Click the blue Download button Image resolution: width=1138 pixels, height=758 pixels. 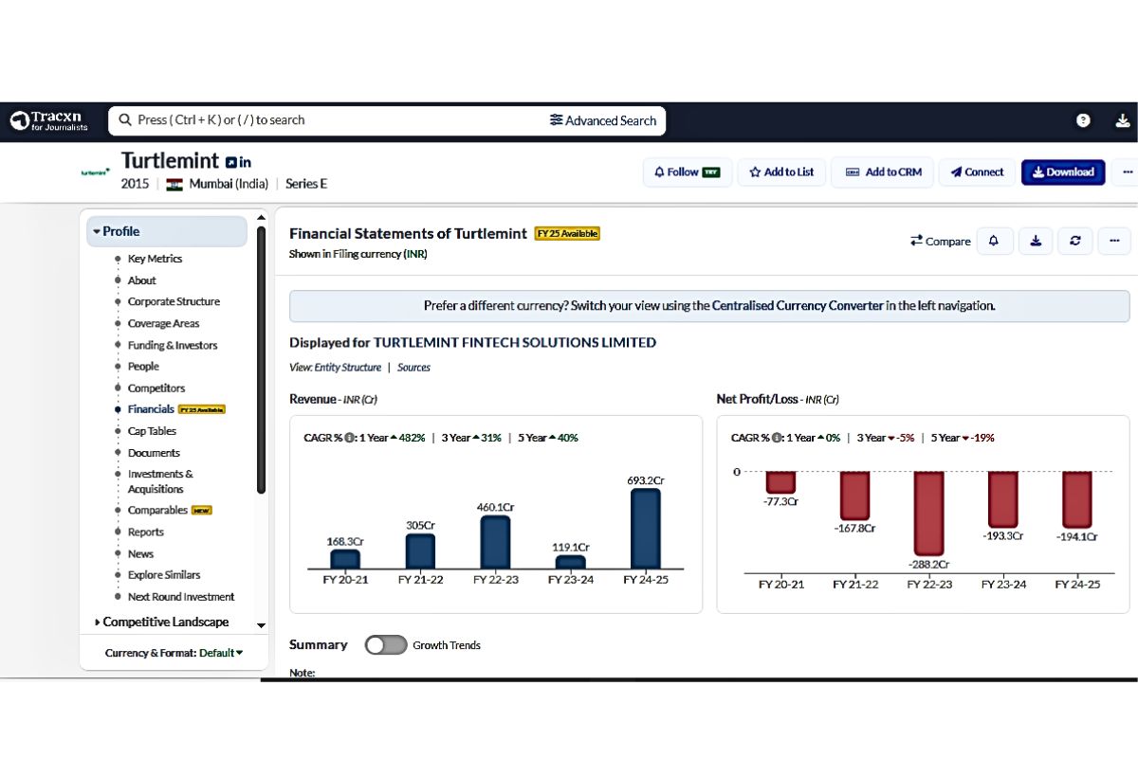[1063, 172]
